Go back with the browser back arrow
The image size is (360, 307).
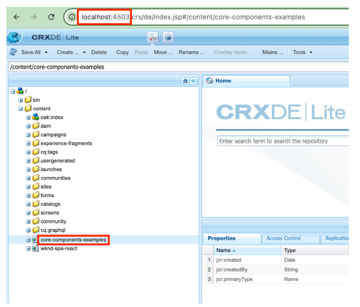pyautogui.click(x=17, y=17)
